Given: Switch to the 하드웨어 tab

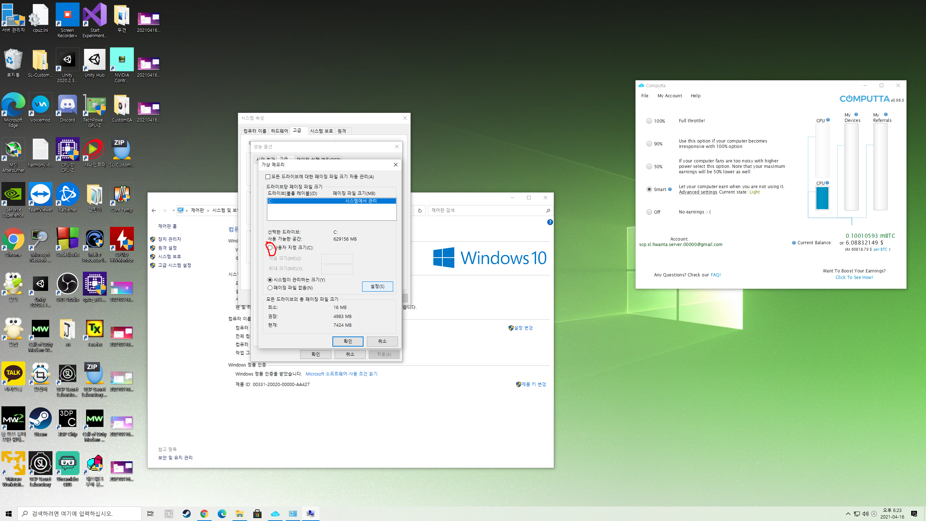Looking at the screenshot, I should (279, 131).
